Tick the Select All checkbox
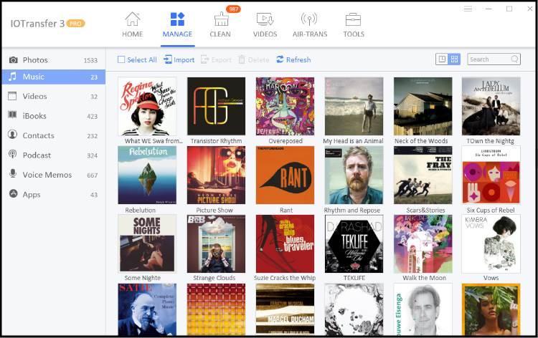 coord(121,59)
